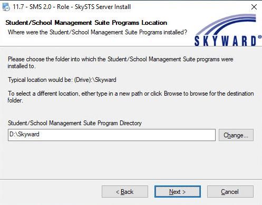Viewport: 262px width, 205px height.
Task: Click 'Typical location would be: (Drive):\Skyward' text
Action: (x=62, y=80)
